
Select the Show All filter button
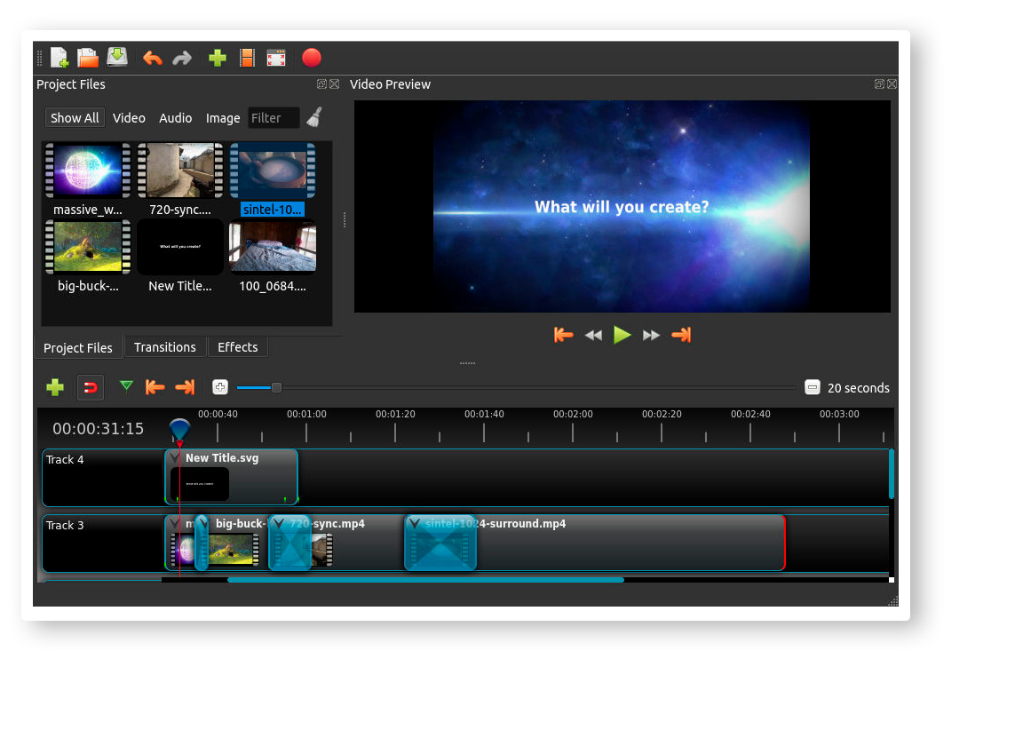click(x=75, y=118)
